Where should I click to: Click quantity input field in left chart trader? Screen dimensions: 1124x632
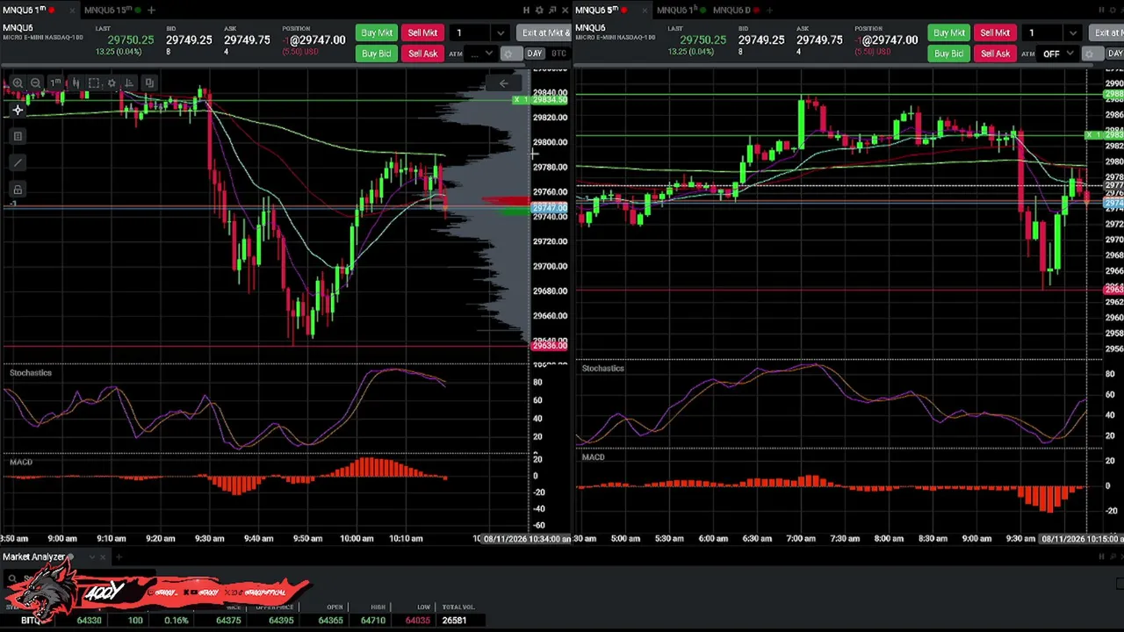[x=470, y=33]
